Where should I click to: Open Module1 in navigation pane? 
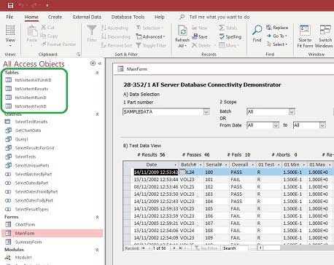[18, 258]
